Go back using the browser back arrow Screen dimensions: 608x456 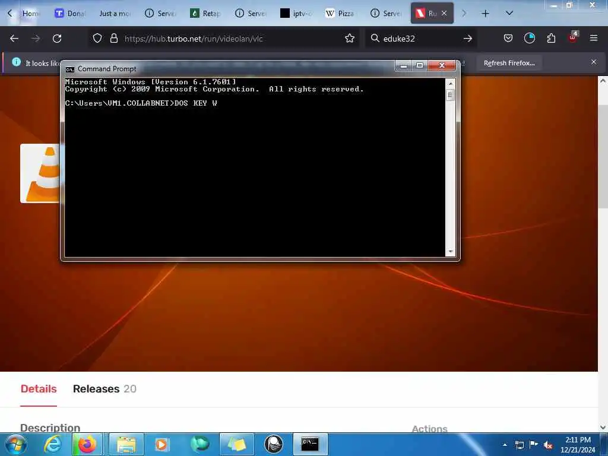[14, 39]
